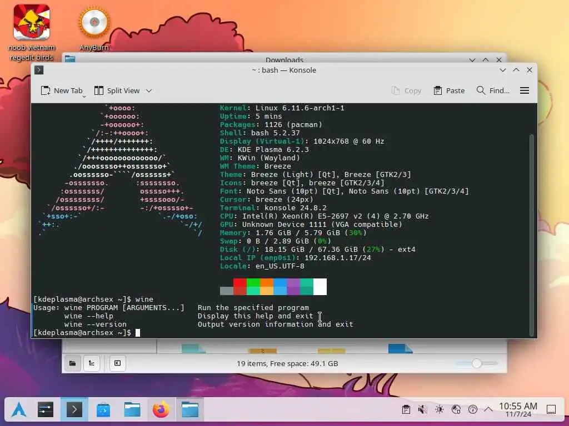Click the Konsole scrollbar
This screenshot has height=426, width=569.
(x=532, y=235)
